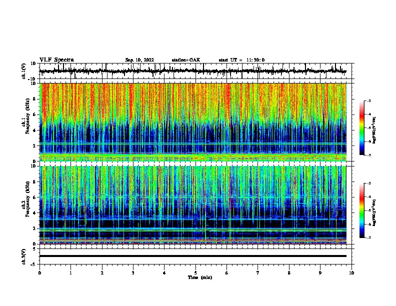
Task: Click the "ch.3(V)" axis label
Action: pos(24,256)
